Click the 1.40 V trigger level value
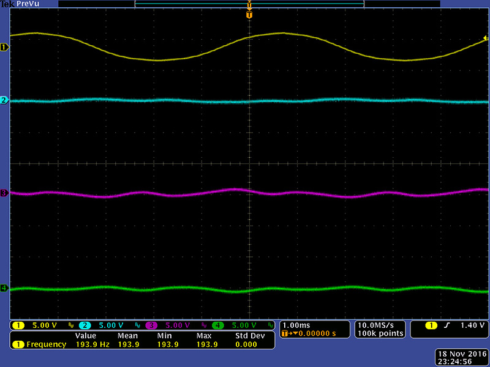Image resolution: width=490 pixels, height=367 pixels. pos(472,325)
